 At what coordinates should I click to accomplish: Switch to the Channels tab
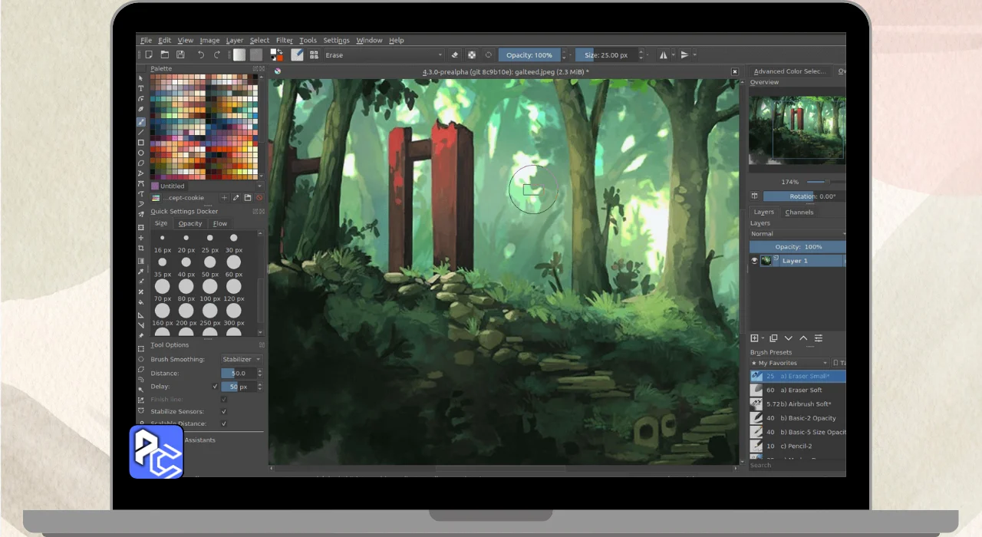(x=799, y=212)
